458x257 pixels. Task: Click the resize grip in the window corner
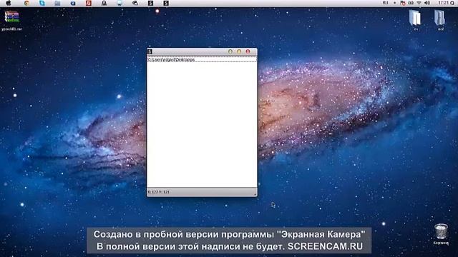pos(255,194)
